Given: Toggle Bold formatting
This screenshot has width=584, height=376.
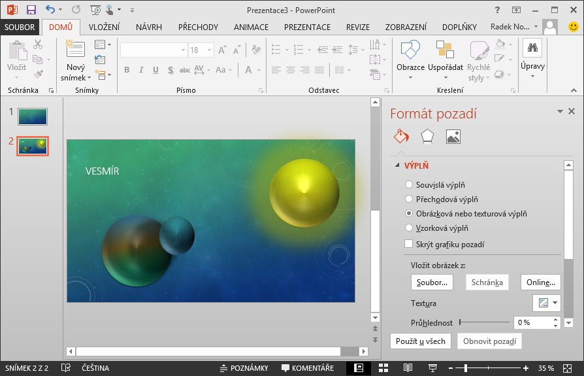Looking at the screenshot, I should click(127, 70).
